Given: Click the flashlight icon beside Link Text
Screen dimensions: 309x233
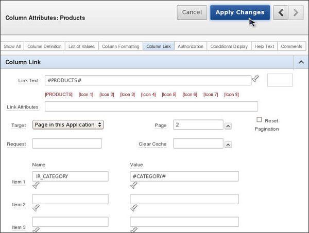Looking at the screenshot, I should 255,79.
